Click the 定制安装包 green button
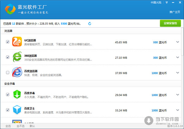184x129 pixels. [x=170, y=23]
